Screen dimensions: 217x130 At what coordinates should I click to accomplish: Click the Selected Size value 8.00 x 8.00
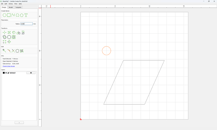coord(16,64)
